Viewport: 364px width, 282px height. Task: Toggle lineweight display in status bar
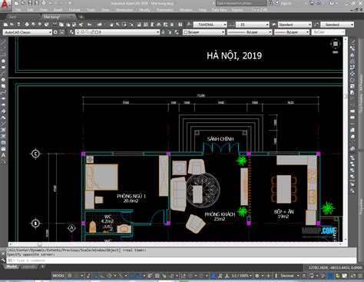point(150,276)
